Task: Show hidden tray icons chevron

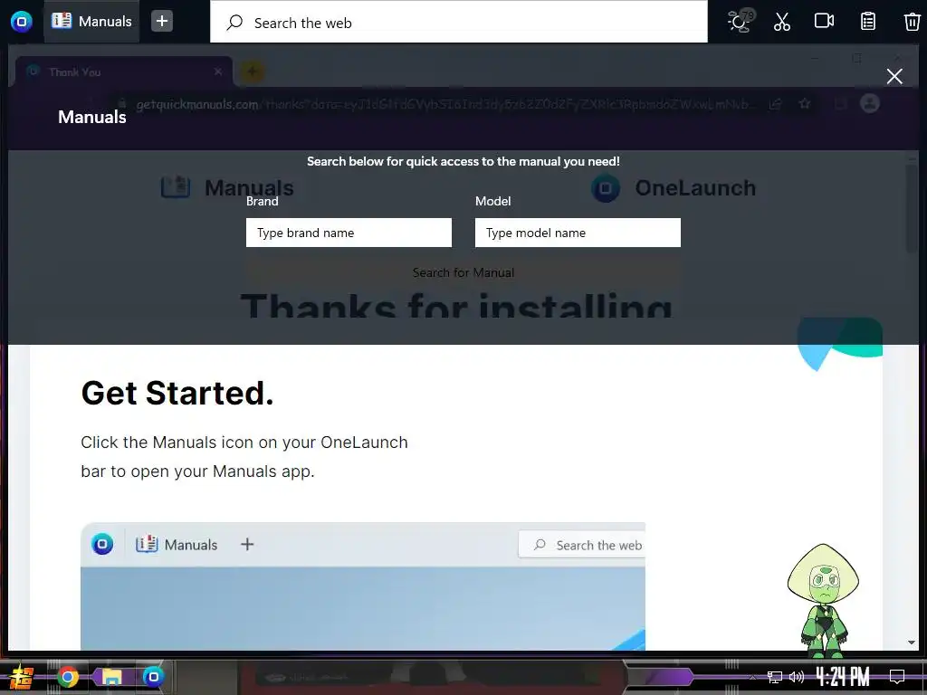Action: click(x=752, y=677)
